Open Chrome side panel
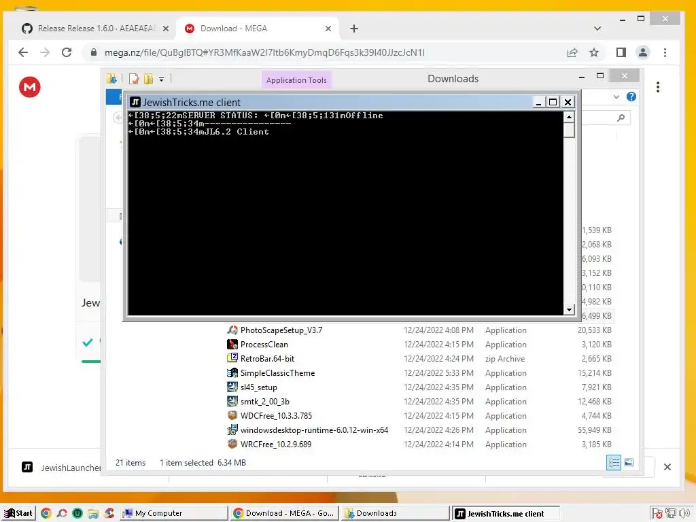This screenshot has width=696, height=522. click(x=621, y=52)
